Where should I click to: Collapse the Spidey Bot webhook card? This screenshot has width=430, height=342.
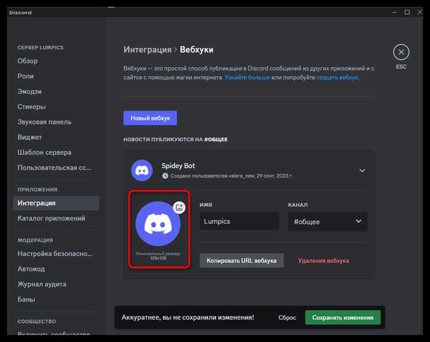pyautogui.click(x=362, y=171)
